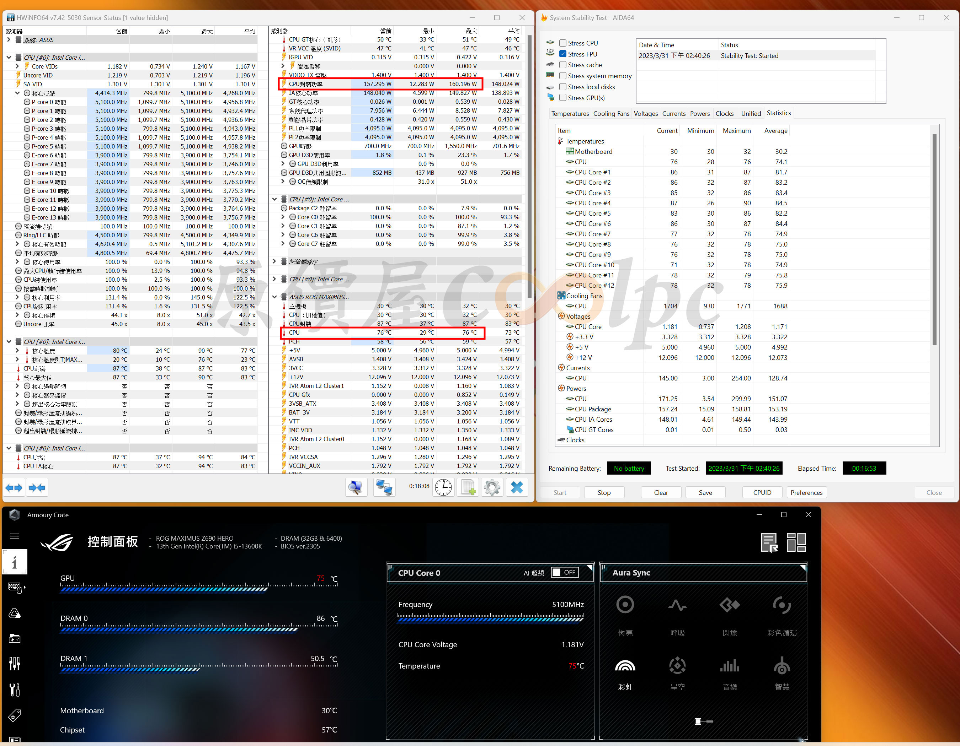
Task: Start HWiNFO logging with sheet-plus icon
Action: [x=468, y=487]
